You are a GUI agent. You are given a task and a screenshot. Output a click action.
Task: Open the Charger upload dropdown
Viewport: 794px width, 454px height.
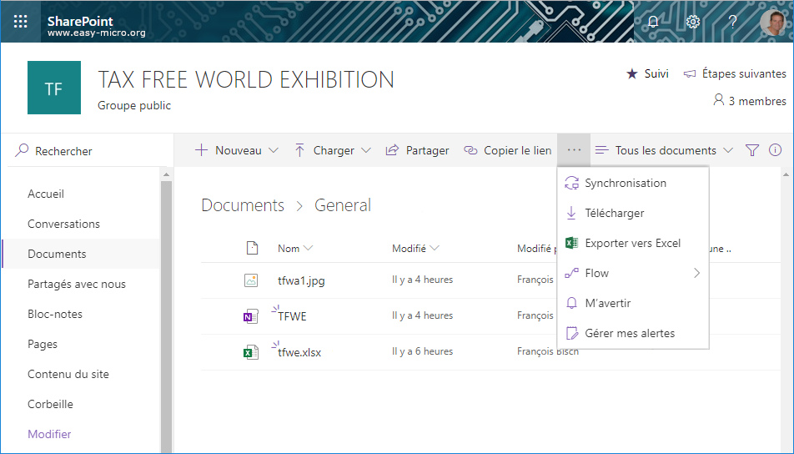pos(333,150)
